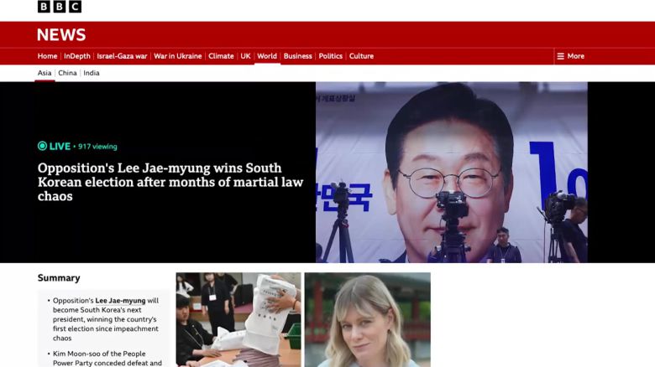This screenshot has width=655, height=367.
Task: Click the green LIVE indicator icon
Action: click(x=42, y=146)
